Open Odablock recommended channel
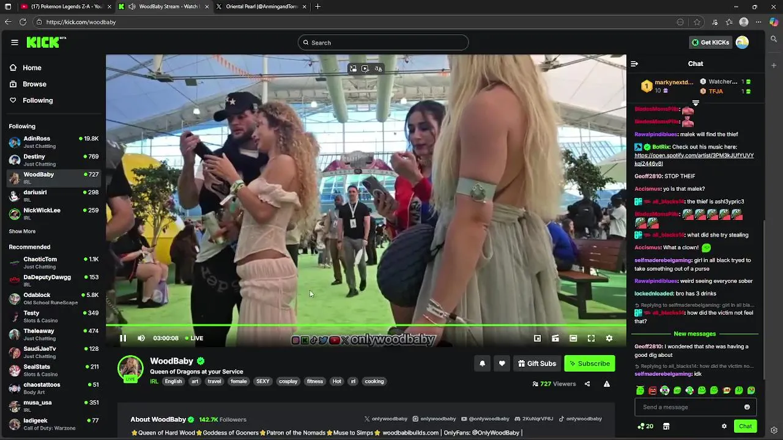Viewport: 783px width, 440px height. [x=54, y=298]
